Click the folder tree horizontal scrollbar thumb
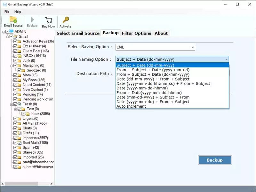Viewport: 256px width, 192px height. tap(21, 184)
